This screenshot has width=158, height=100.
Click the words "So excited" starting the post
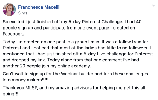(x=13, y=22)
